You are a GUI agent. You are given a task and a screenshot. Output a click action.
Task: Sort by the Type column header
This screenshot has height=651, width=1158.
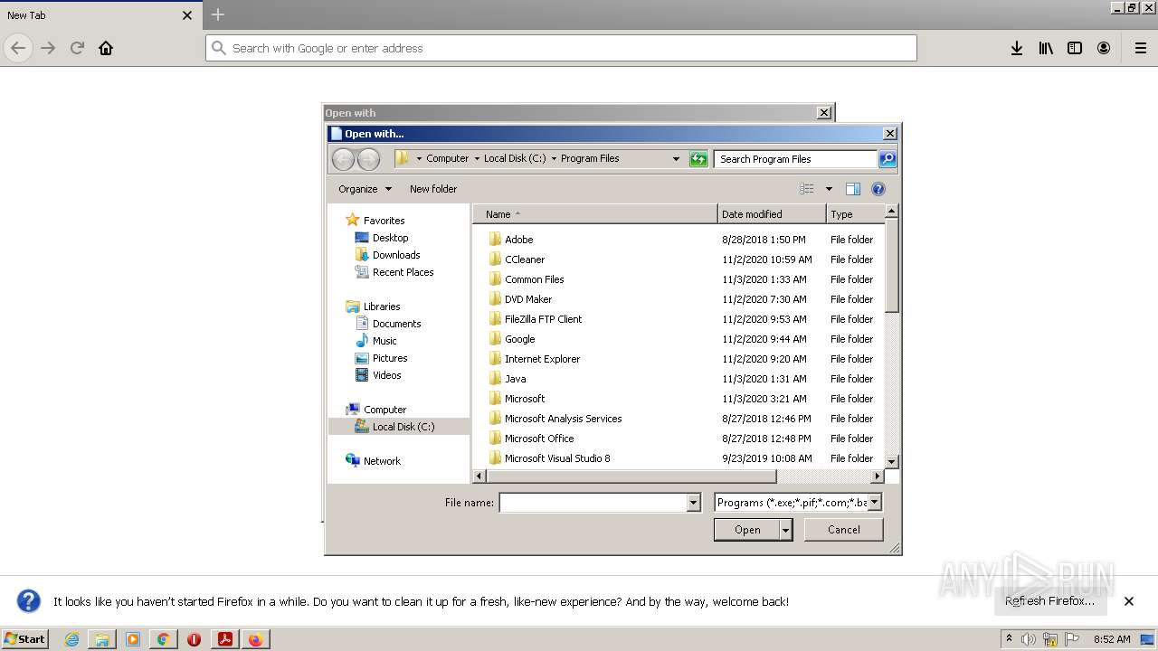pos(854,214)
